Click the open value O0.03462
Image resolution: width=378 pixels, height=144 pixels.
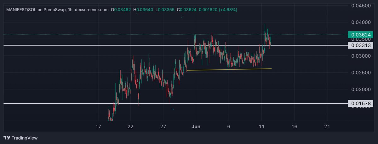[x=121, y=10]
